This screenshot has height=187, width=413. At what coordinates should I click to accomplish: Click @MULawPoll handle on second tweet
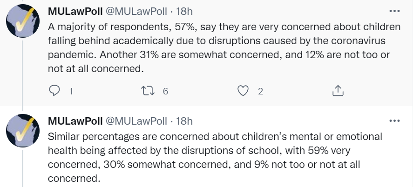(136, 121)
